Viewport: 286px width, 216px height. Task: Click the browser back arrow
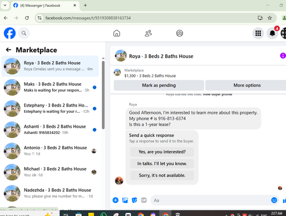[x=6, y=18]
